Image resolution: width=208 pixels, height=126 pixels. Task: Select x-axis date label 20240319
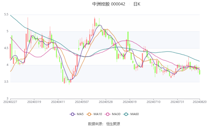pos(34,102)
